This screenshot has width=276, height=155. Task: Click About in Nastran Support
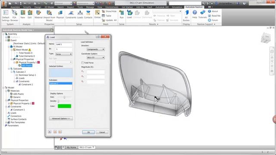(213, 11)
